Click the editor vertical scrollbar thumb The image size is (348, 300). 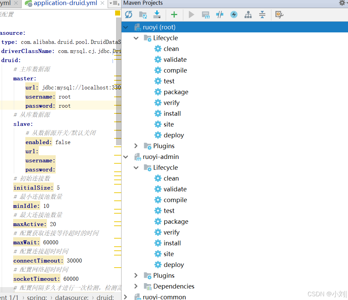click(118, 81)
